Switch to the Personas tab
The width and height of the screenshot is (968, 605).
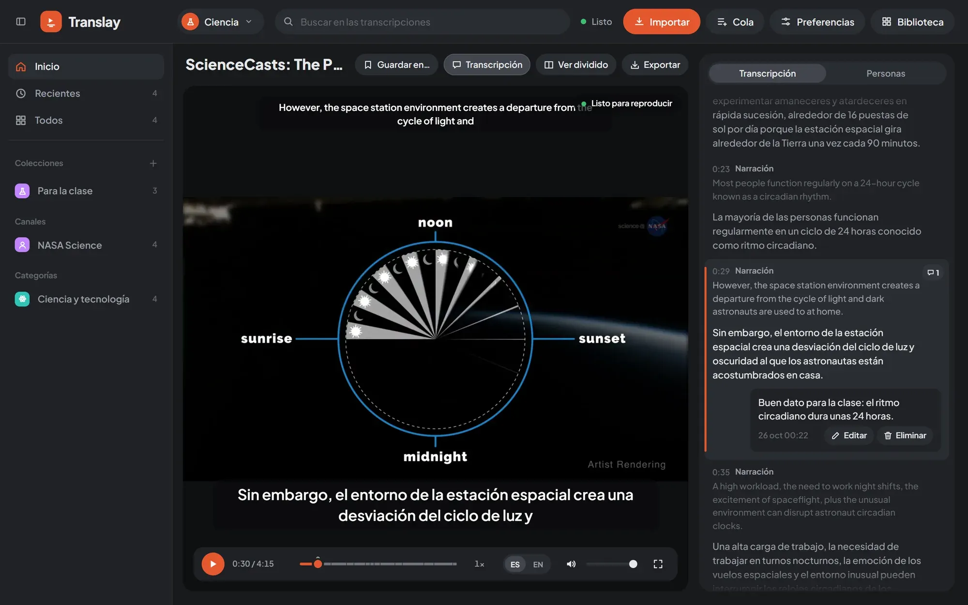click(x=886, y=74)
